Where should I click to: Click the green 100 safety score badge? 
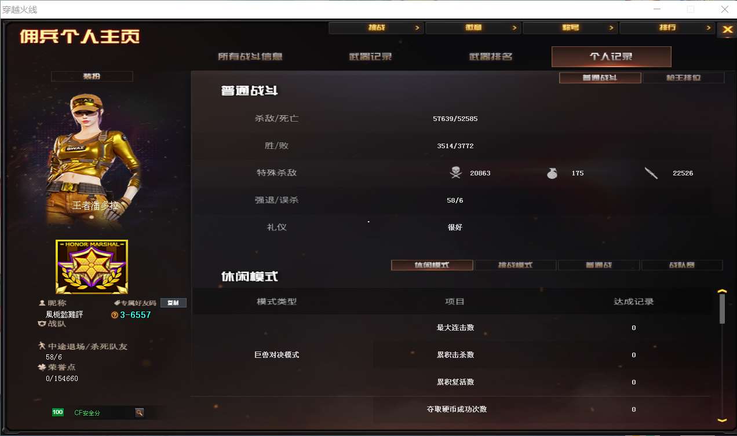point(58,412)
